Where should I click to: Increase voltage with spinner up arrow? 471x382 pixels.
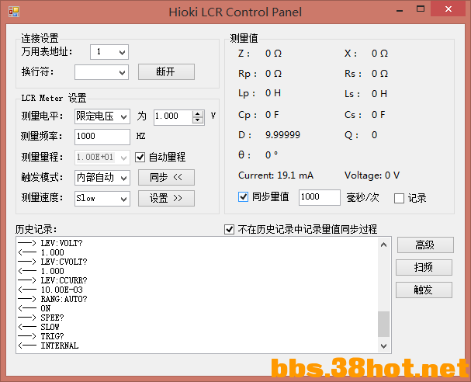point(198,114)
